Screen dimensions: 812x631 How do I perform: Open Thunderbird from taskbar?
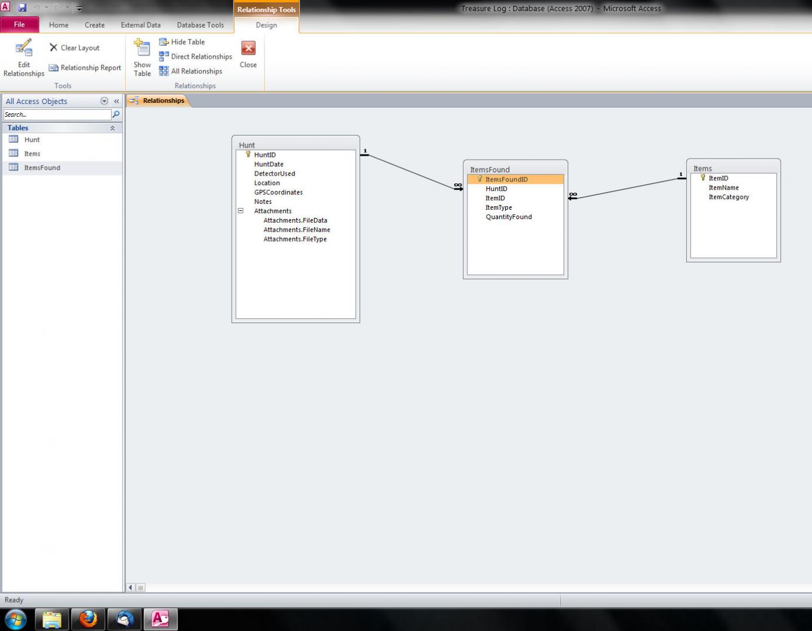(x=125, y=619)
